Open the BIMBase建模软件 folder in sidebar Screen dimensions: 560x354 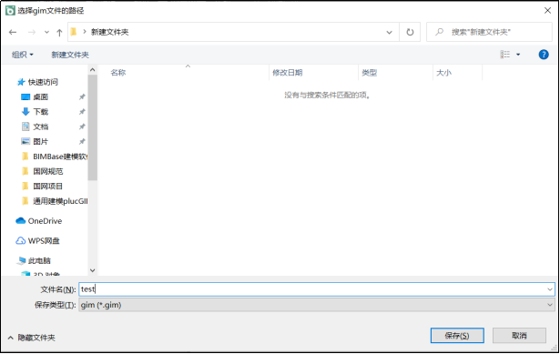60,157
